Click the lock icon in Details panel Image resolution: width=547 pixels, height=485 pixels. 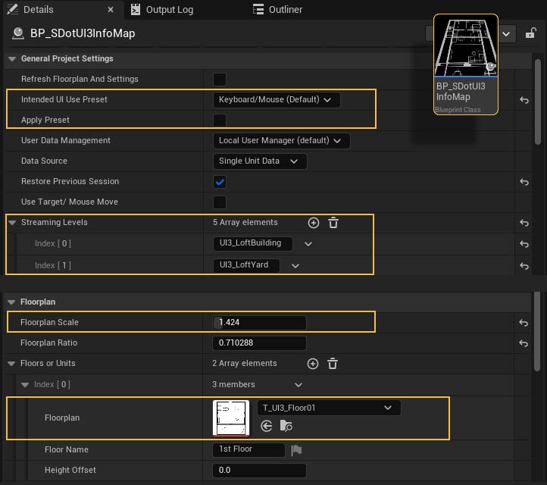click(531, 33)
